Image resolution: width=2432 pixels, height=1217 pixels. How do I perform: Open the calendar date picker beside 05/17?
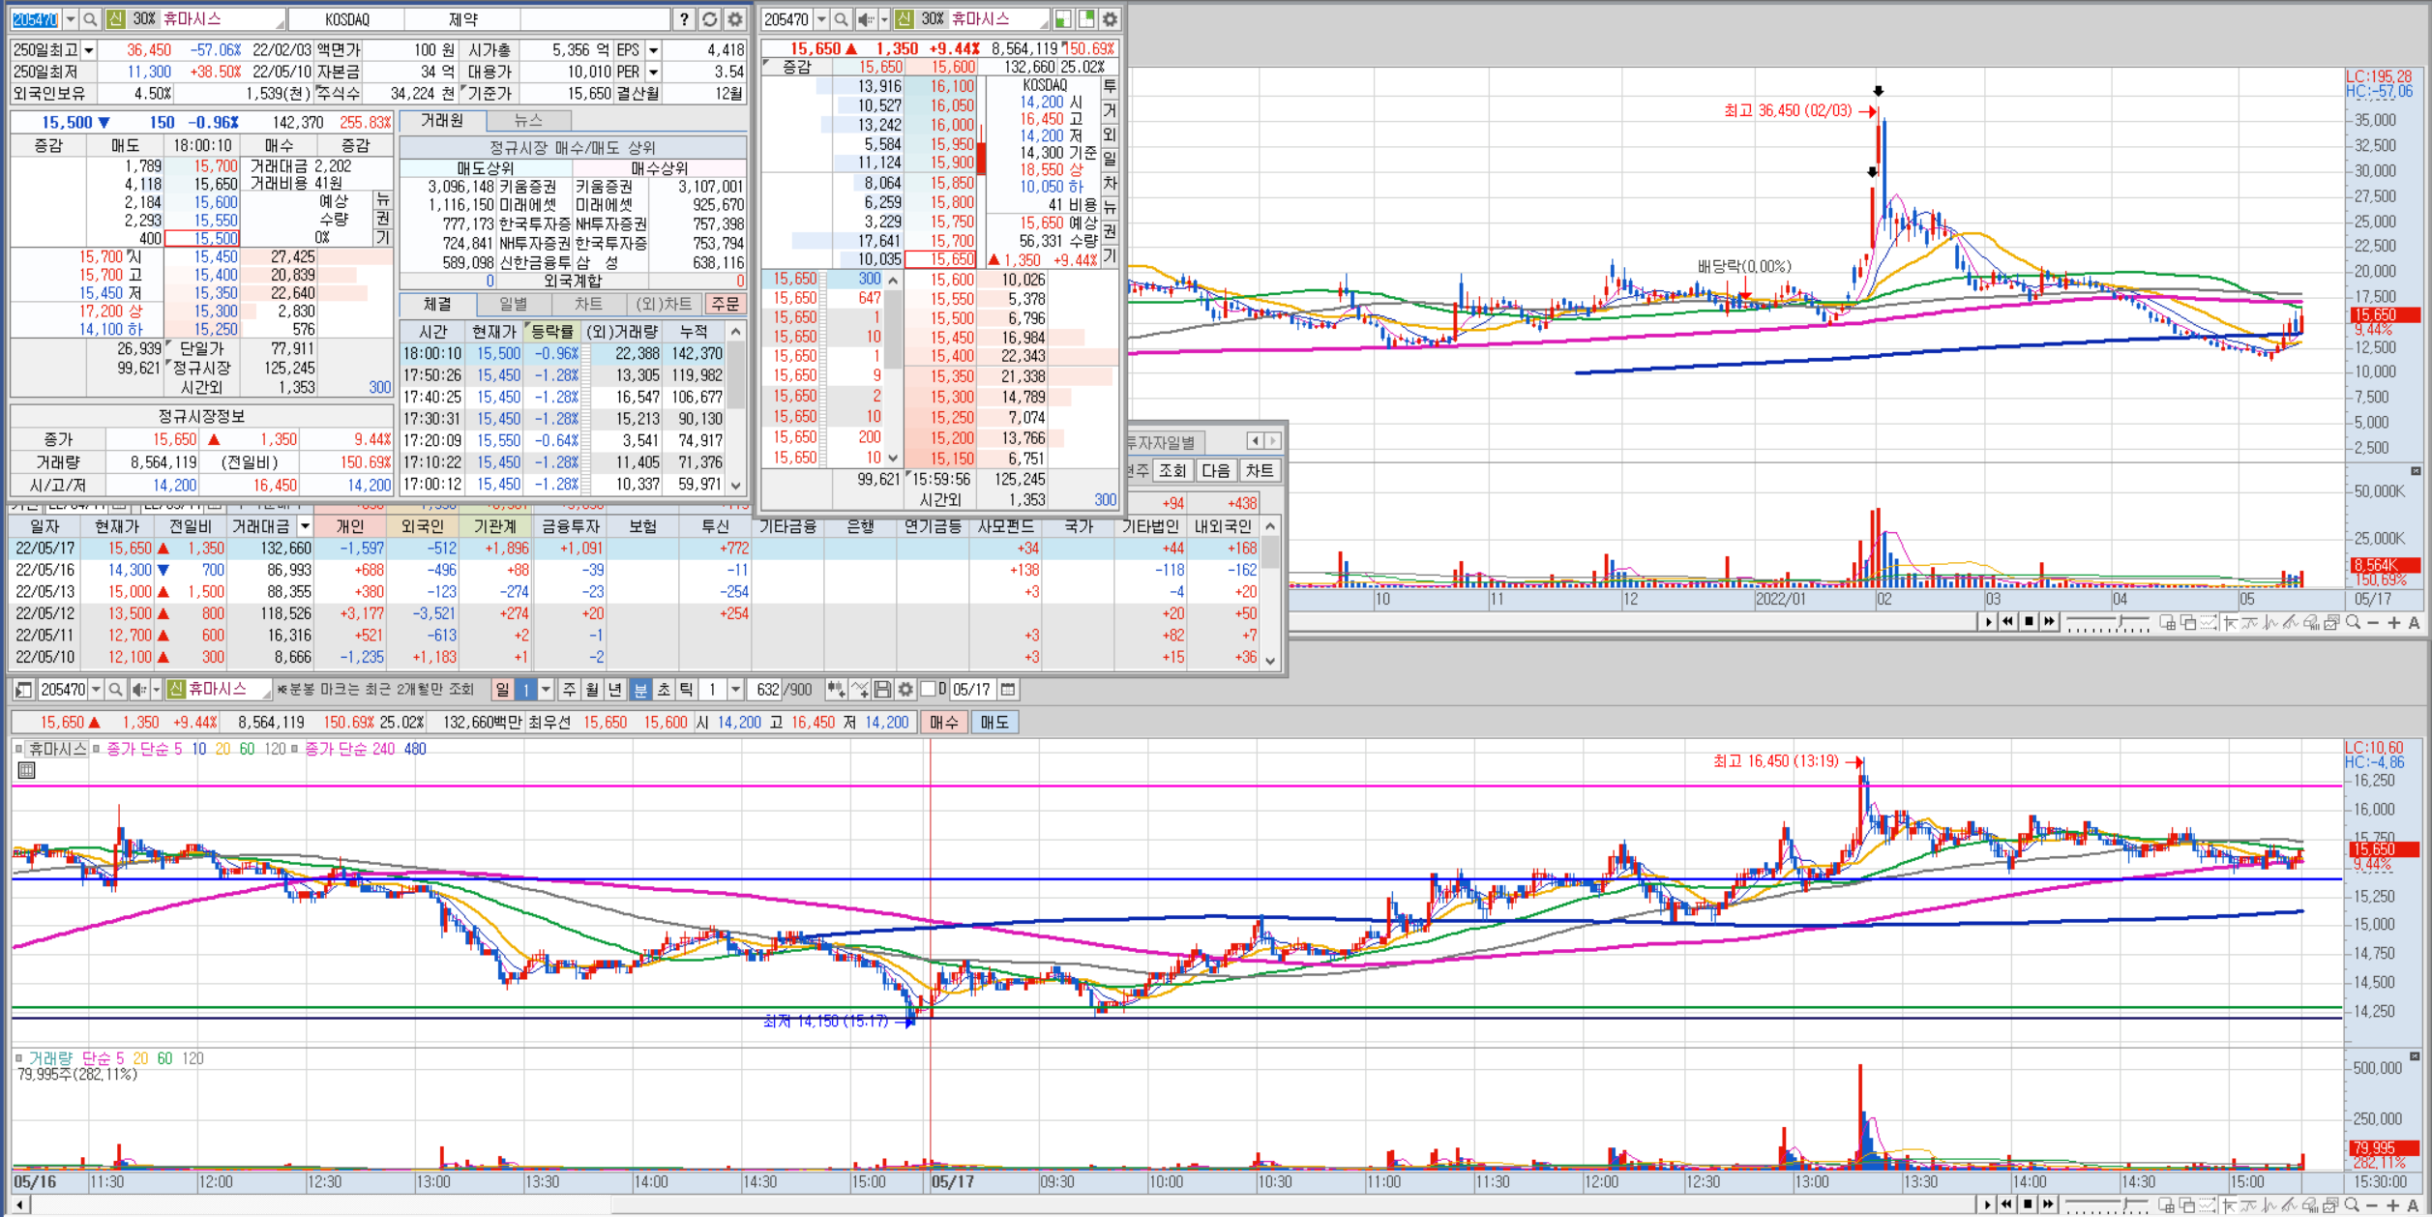(x=1008, y=690)
